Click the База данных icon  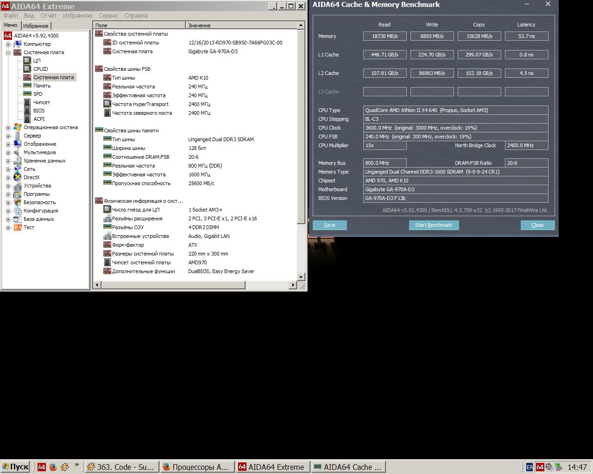click(x=18, y=219)
